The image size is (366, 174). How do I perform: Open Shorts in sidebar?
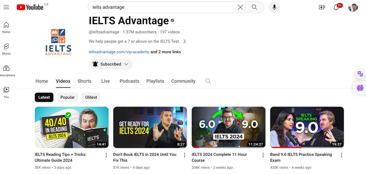(6, 49)
